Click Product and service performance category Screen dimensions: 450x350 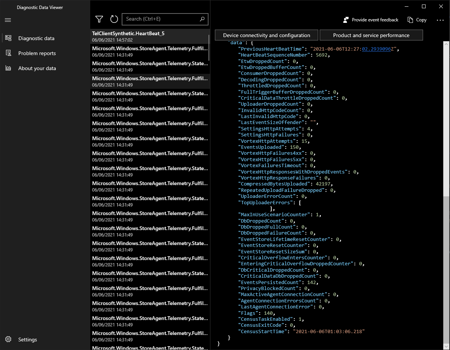(371, 35)
